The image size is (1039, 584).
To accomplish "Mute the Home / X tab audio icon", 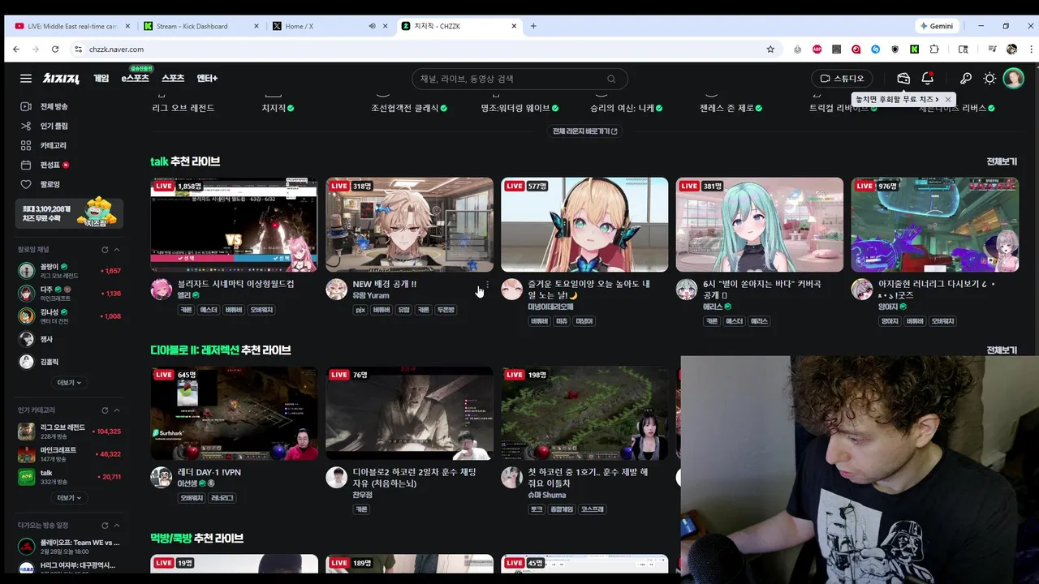I will [372, 26].
